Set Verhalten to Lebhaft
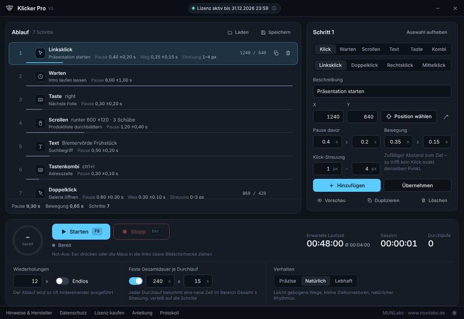This screenshot has height=319, width=464. [x=343, y=281]
